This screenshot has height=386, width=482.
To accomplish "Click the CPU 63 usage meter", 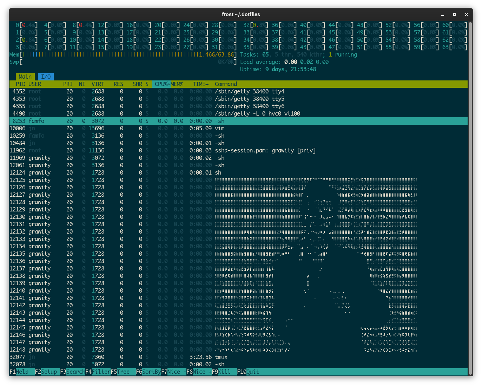I will [455, 47].
